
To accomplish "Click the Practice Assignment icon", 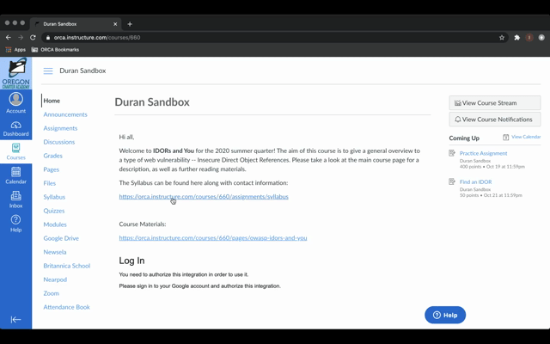I will tap(452, 153).
